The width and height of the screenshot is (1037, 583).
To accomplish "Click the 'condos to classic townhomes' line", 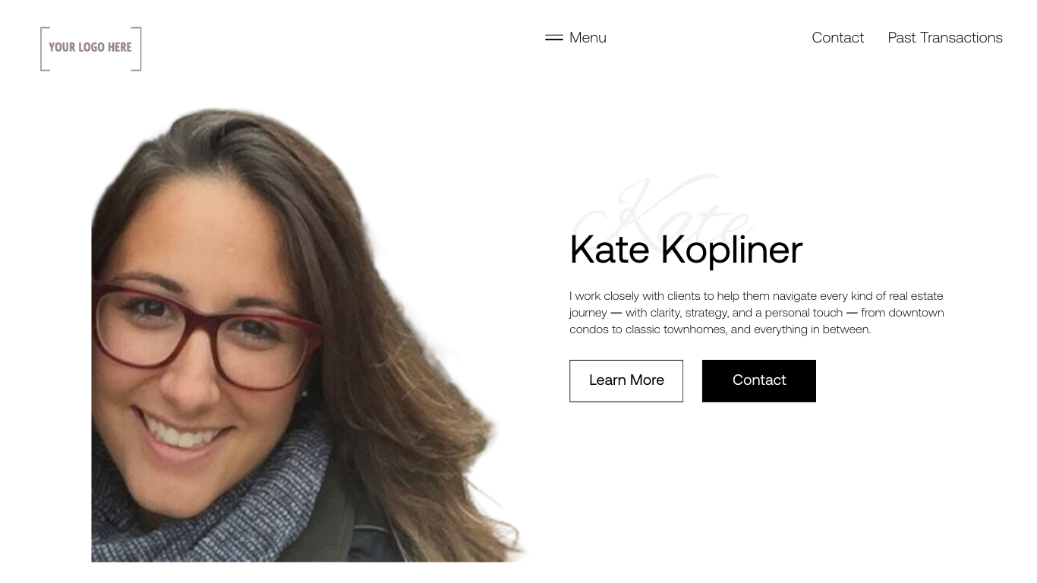I will (720, 329).
